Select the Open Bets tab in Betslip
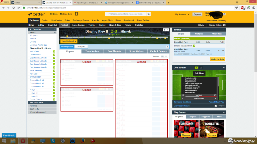This screenshot has height=144, width=257. pos(217,34)
